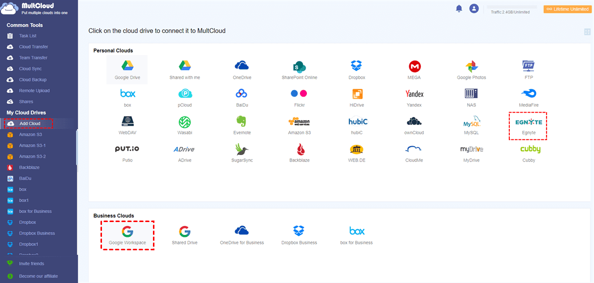This screenshot has width=594, height=283.
Task: Select Amazon S3-1 drive in sidebar
Action: pos(32,146)
